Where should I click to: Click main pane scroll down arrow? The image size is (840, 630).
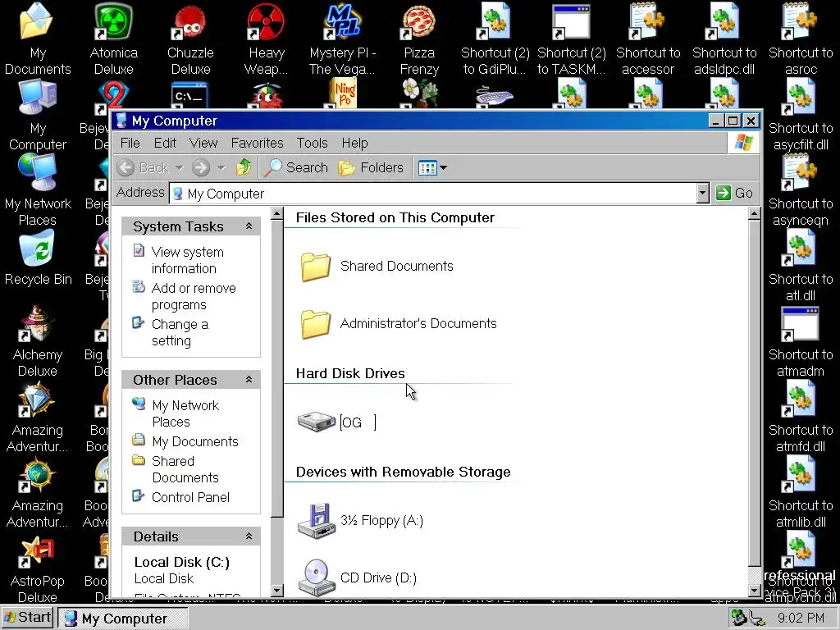tap(754, 591)
